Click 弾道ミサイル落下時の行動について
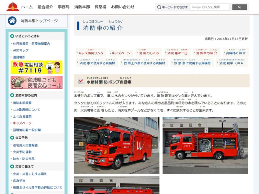The image size is (259, 194). pos(38,187)
